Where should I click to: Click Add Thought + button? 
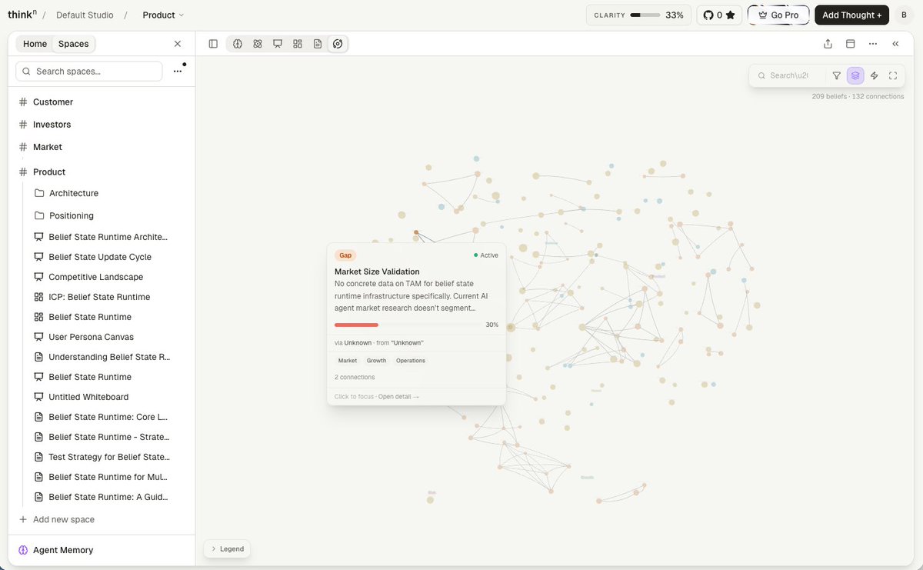(x=852, y=15)
